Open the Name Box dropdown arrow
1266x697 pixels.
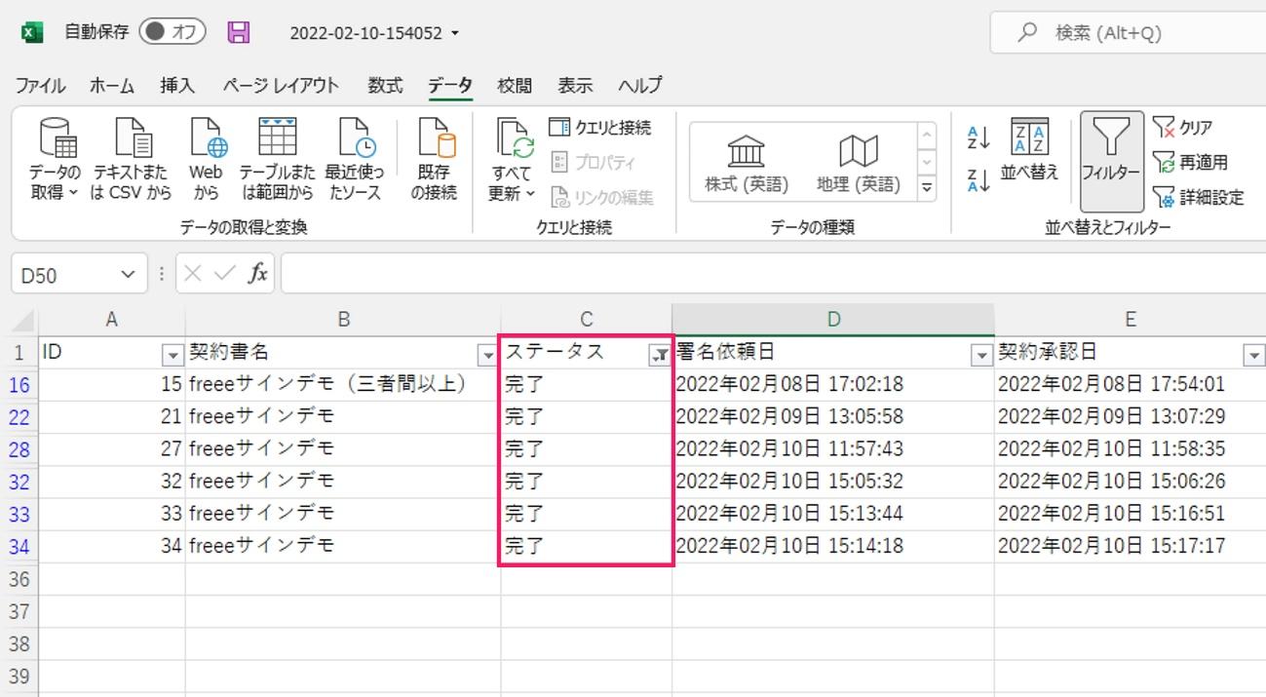click(x=128, y=276)
